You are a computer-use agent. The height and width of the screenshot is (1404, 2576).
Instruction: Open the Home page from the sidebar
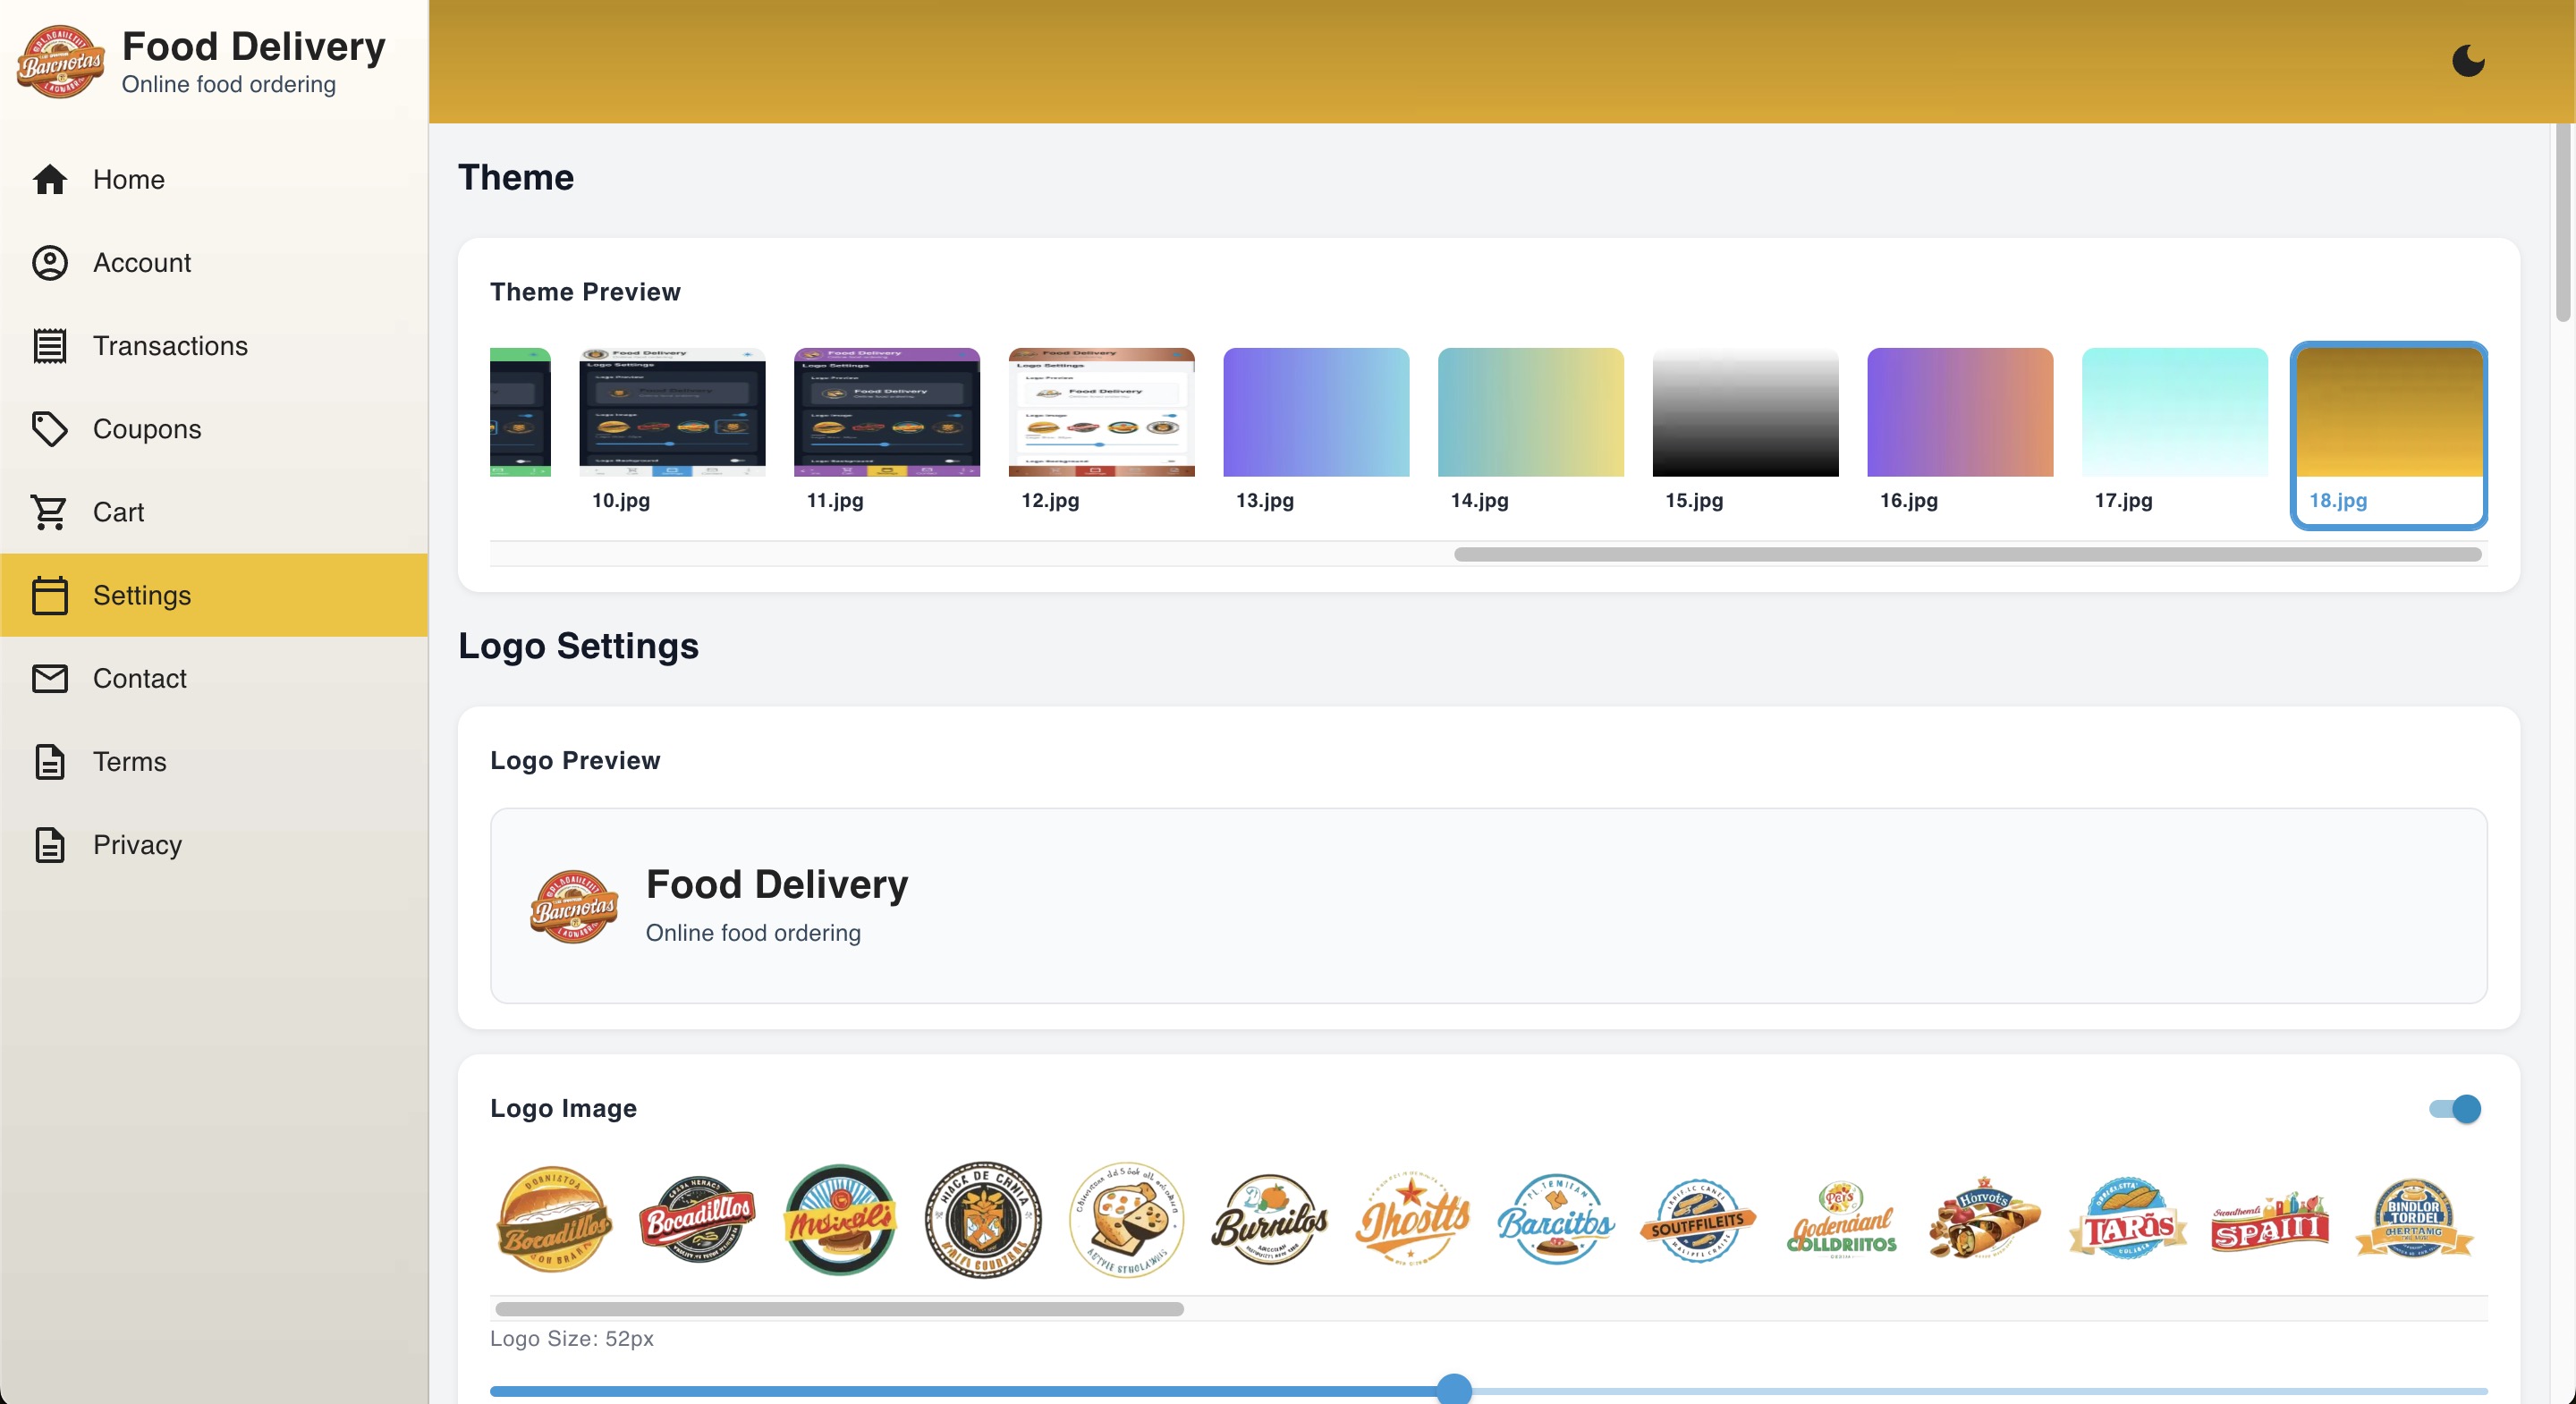(214, 179)
